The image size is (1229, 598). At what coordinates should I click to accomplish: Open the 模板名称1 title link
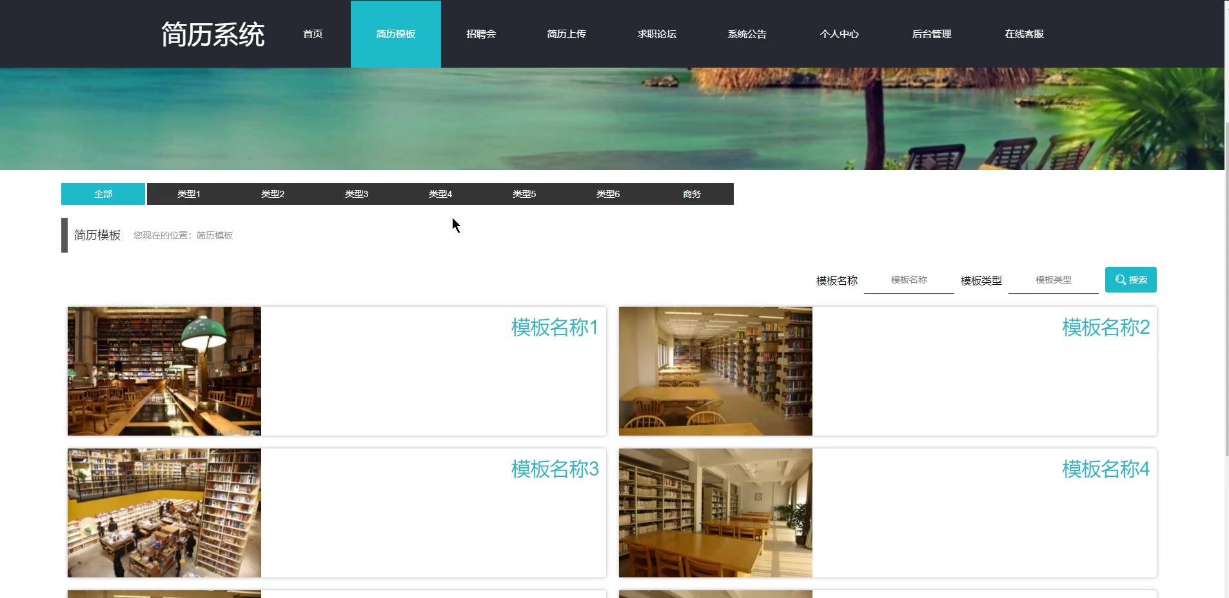click(555, 327)
